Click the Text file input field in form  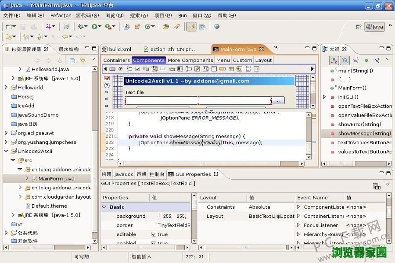[198, 101]
